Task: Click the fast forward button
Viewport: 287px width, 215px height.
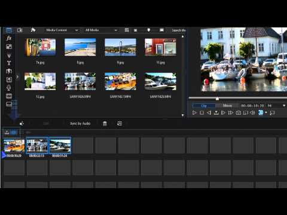Action: (x=231, y=113)
